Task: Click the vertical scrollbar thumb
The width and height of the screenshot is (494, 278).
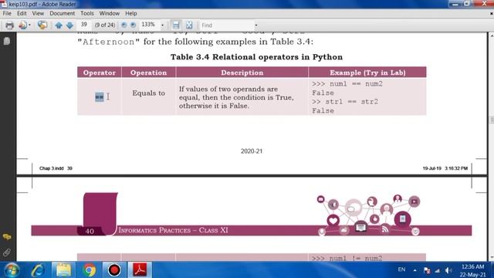Action: tap(491, 120)
